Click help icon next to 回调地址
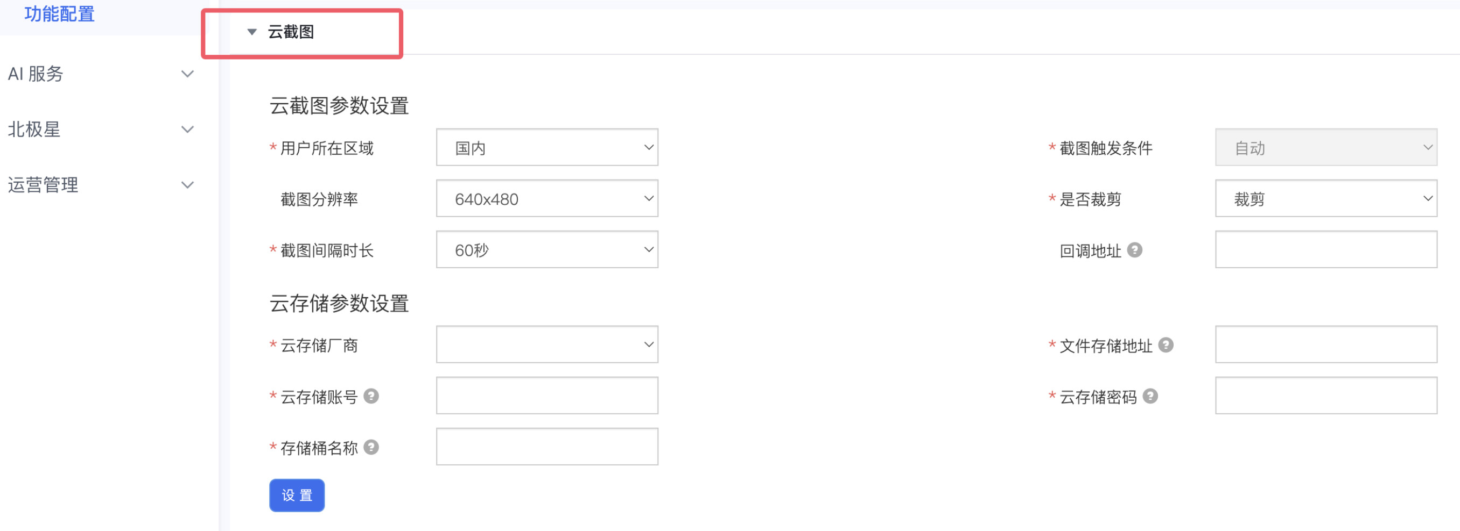1460x531 pixels. coord(1135,250)
